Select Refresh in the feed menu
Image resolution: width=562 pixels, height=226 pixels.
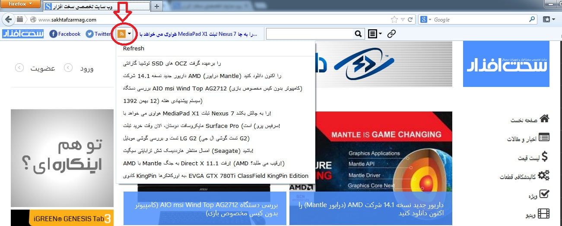[x=133, y=49]
